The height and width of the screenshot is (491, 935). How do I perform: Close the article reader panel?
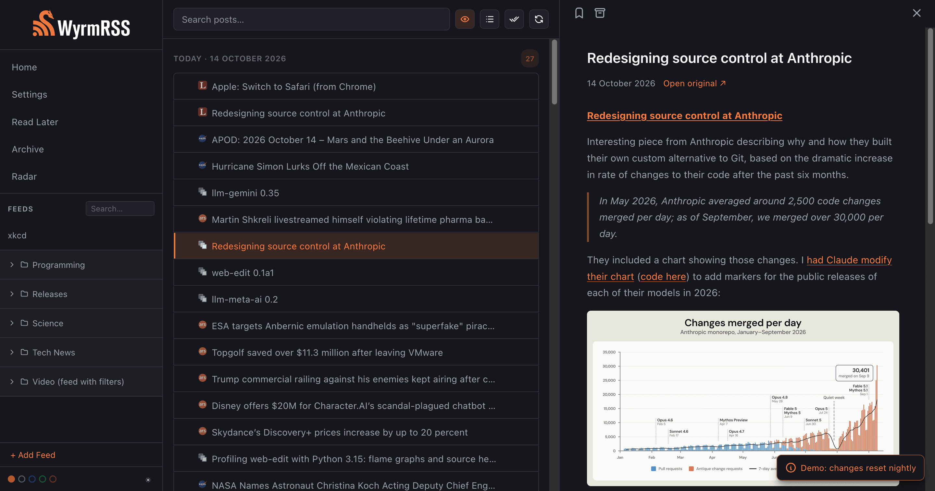pyautogui.click(x=916, y=13)
